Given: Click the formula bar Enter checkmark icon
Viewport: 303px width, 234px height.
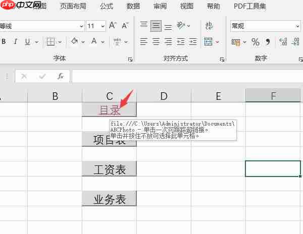Looking at the screenshot, I should [42, 76].
